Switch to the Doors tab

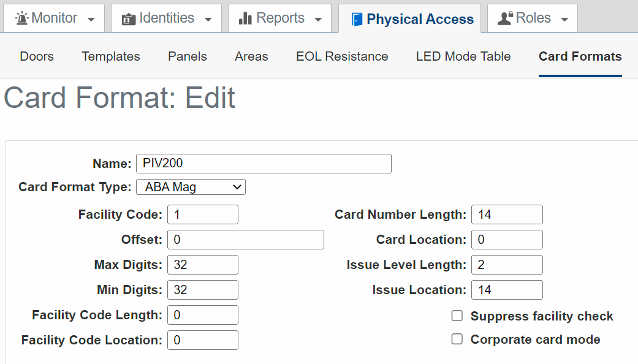37,56
